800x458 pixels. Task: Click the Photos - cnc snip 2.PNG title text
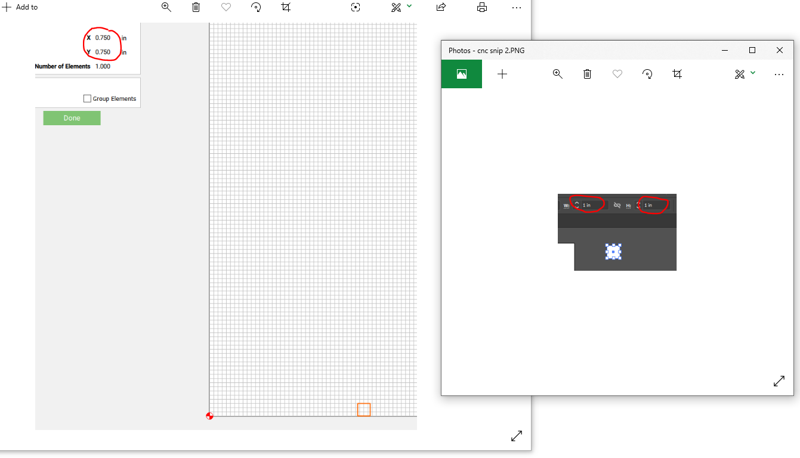pos(487,51)
